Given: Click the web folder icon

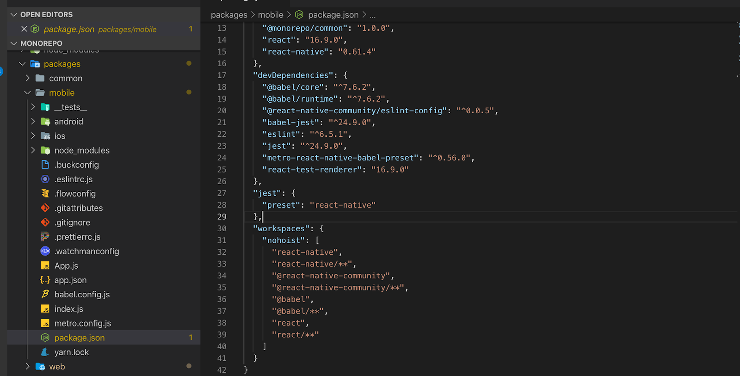Looking at the screenshot, I should coord(40,366).
